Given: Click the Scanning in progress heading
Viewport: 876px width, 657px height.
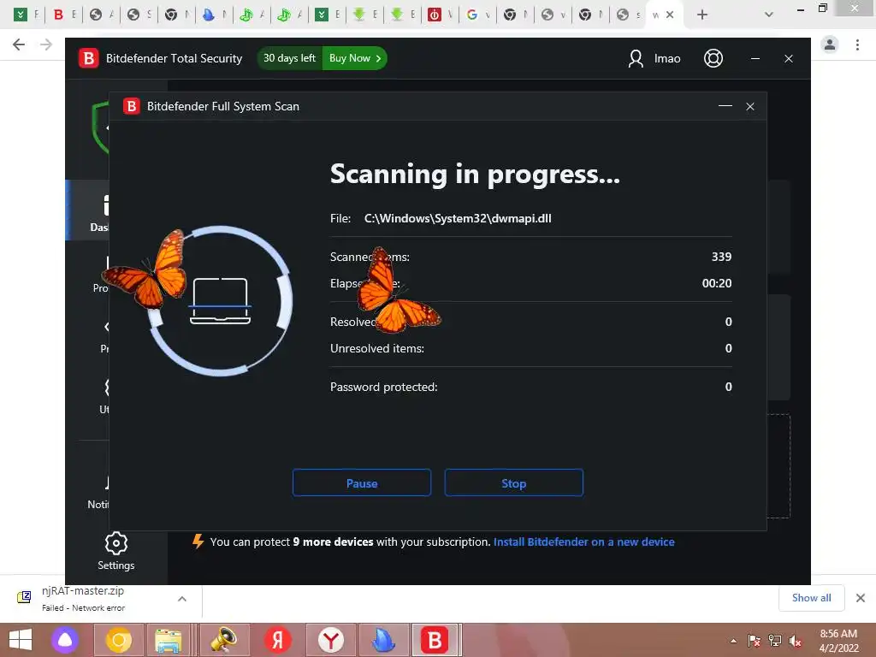Looking at the screenshot, I should (x=475, y=175).
